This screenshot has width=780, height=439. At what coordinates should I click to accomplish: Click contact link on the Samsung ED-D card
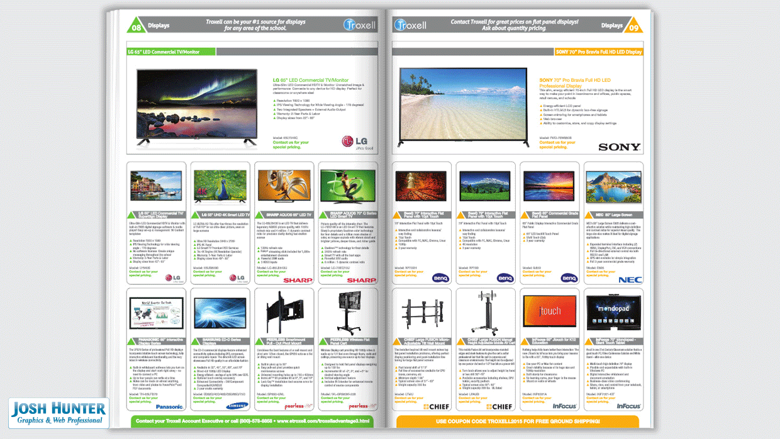point(206,400)
